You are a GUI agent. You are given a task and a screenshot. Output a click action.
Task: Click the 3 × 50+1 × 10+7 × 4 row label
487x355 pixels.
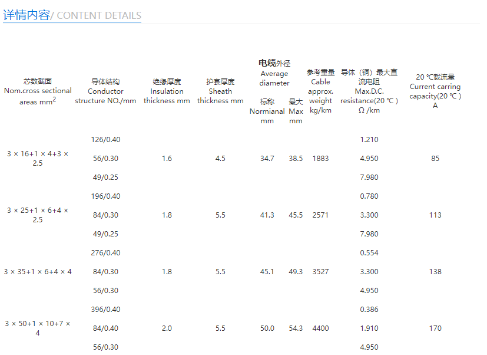tap(38, 328)
